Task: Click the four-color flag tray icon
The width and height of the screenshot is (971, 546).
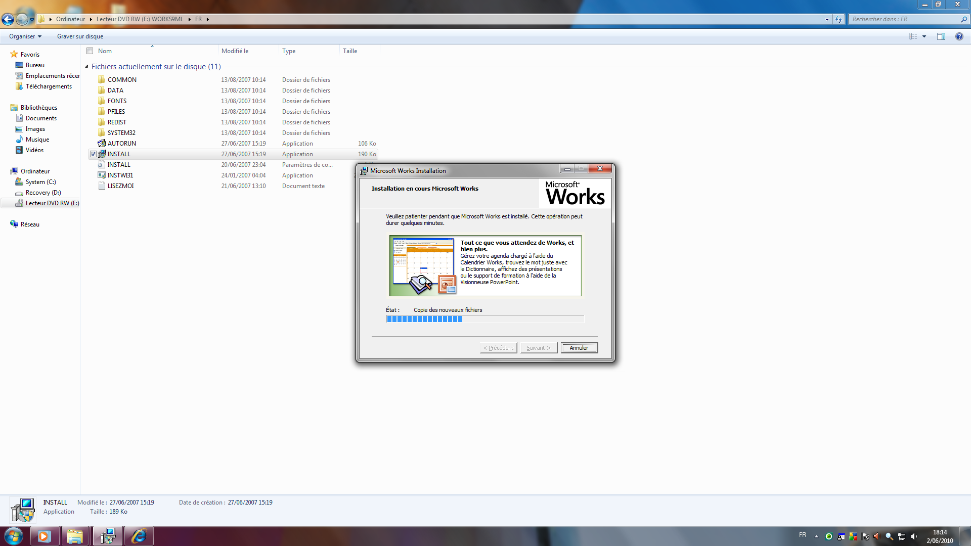Action: coord(853,537)
